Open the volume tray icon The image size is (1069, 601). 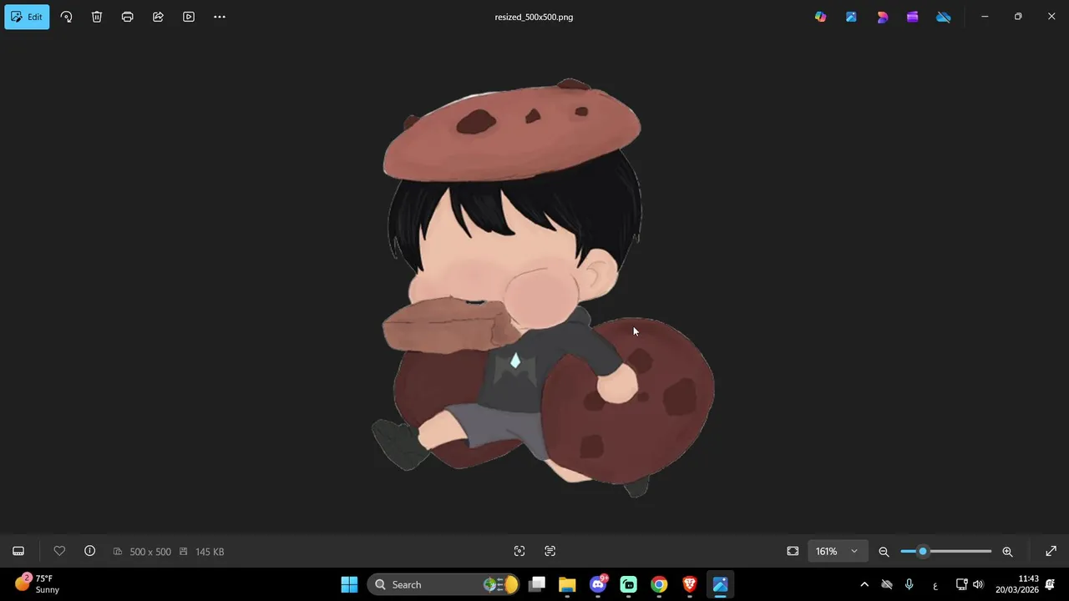(978, 584)
